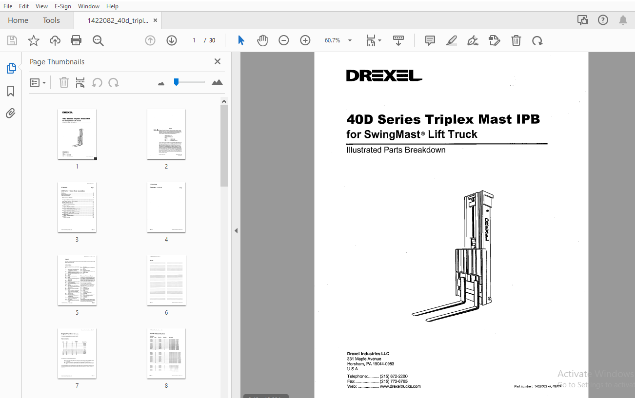
Task: Reduce thumbnail size with small mountain icon
Action: pos(161,83)
